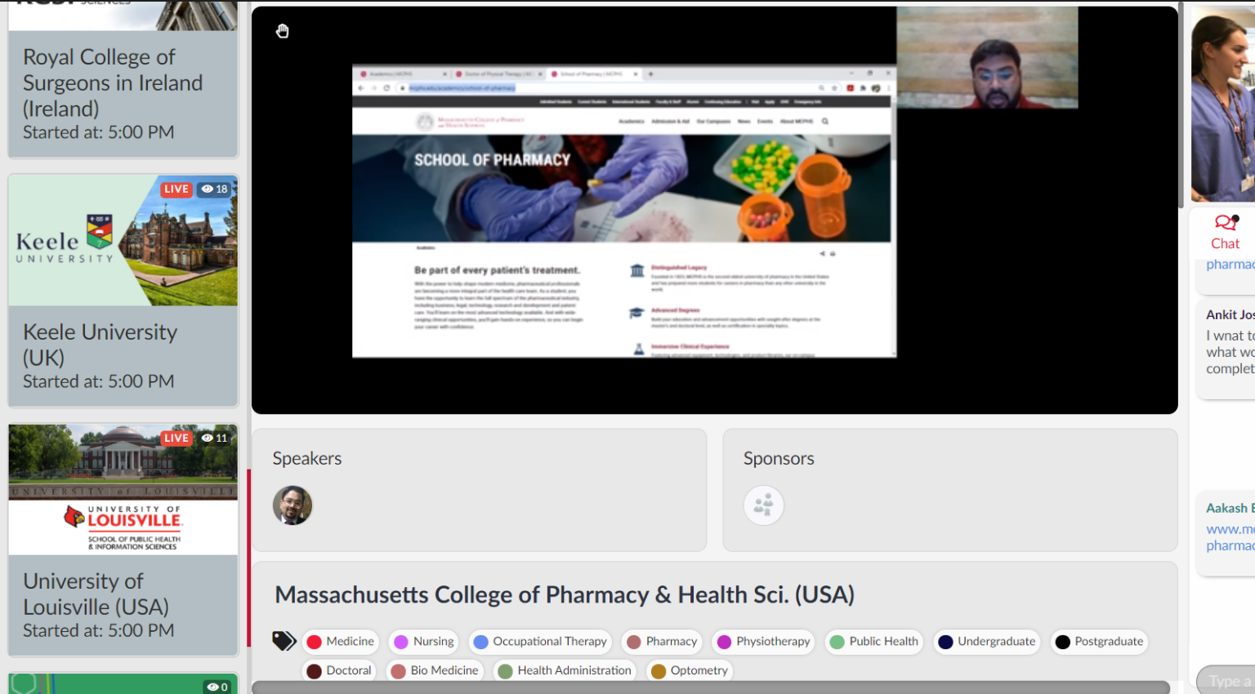The width and height of the screenshot is (1255, 694).
Task: Click the raise hand icon on the video
Action: [283, 31]
